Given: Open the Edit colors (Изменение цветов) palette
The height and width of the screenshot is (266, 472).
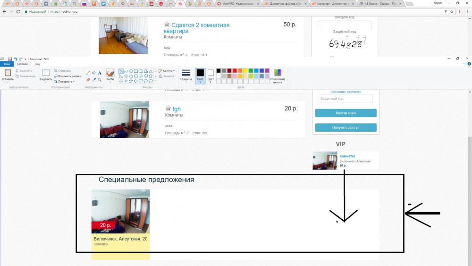Looking at the screenshot, I should coord(278,76).
